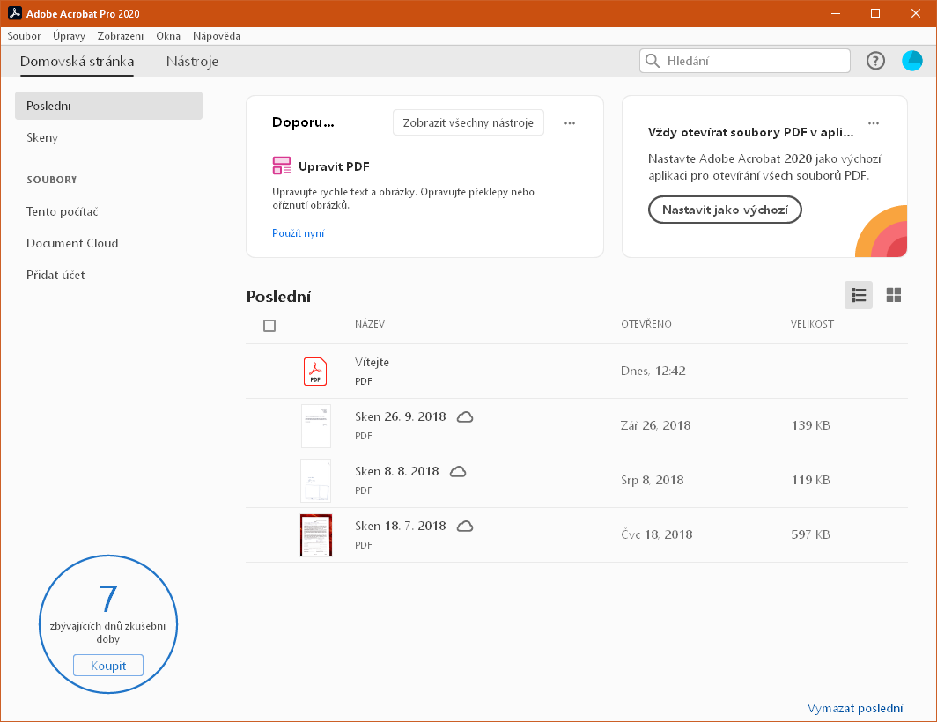The height and width of the screenshot is (722, 937).
Task: Click cloud icon beside Sken 18. 7. 2018
Action: [465, 526]
